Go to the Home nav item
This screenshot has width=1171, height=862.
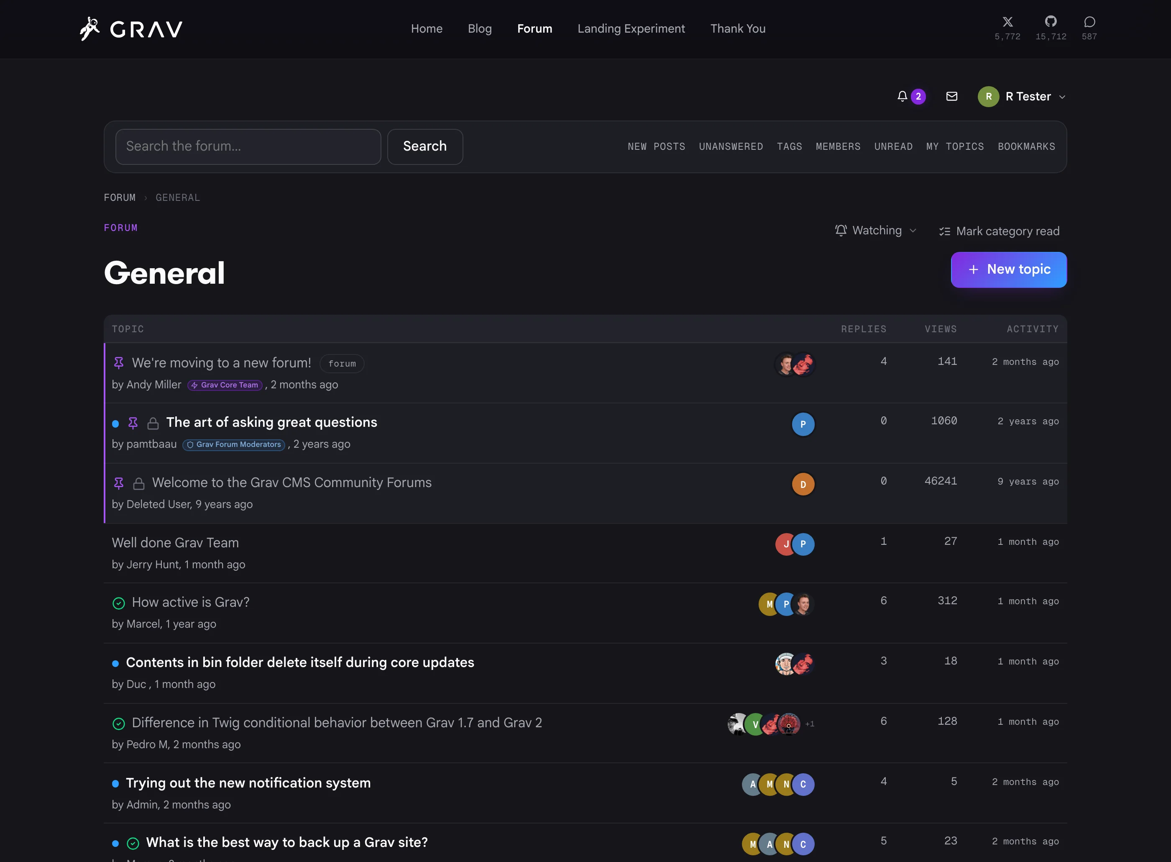coord(427,29)
